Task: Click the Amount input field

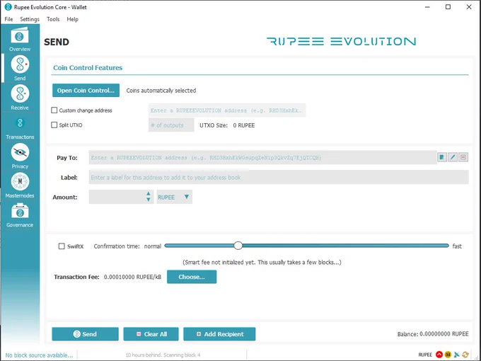Action: coord(117,197)
